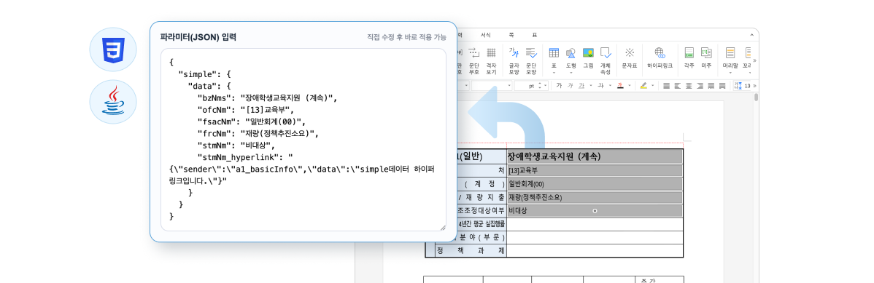Select the 도형 shapes icon
Viewport: 874px width, 283px height.
point(571,53)
